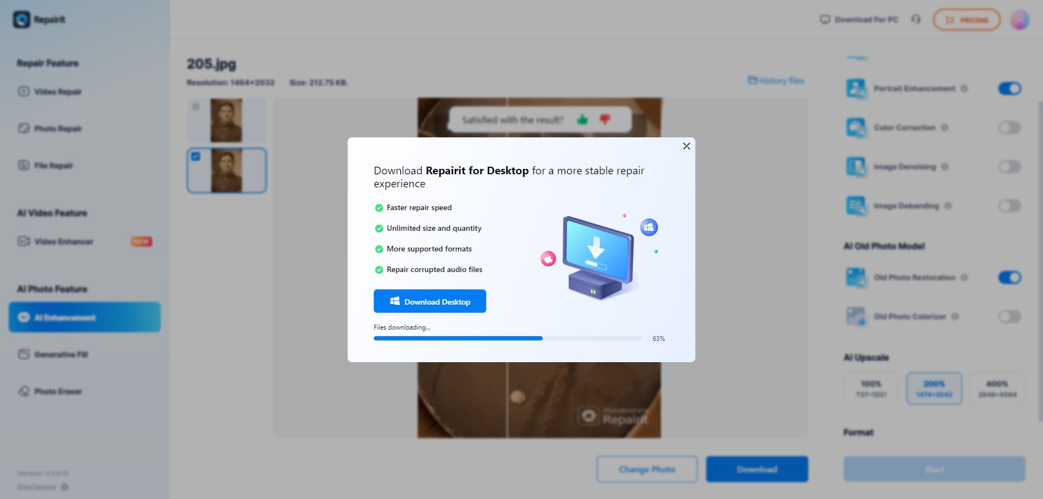Open the Pricing button
The image size is (1043, 499).
[x=966, y=20]
